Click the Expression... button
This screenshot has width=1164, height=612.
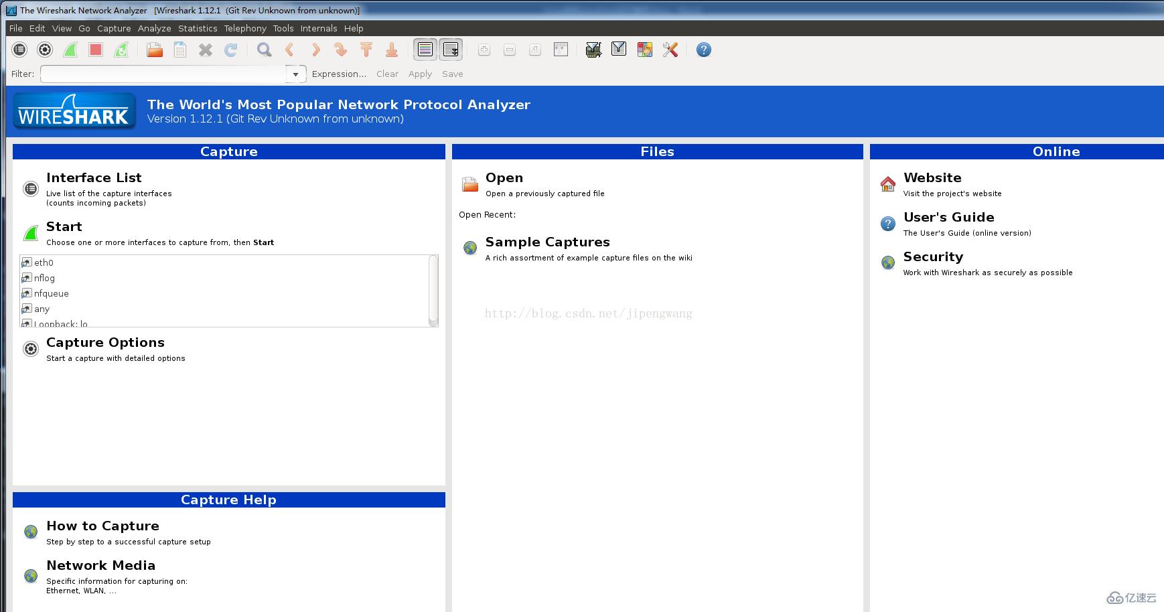click(x=339, y=74)
